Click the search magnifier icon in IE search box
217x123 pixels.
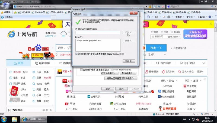coord(212,7)
